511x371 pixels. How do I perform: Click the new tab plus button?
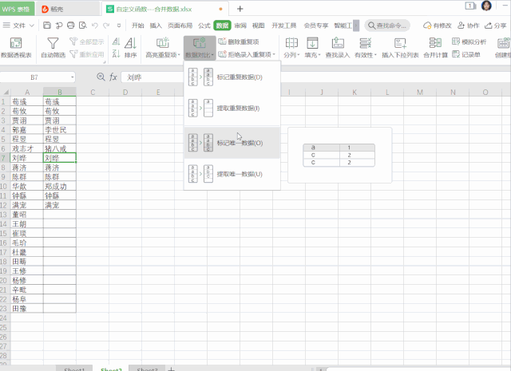coord(240,9)
